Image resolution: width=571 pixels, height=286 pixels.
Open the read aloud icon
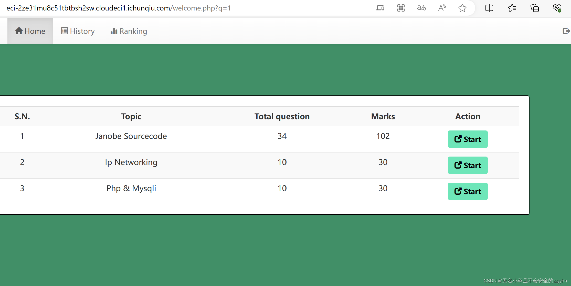(x=442, y=8)
